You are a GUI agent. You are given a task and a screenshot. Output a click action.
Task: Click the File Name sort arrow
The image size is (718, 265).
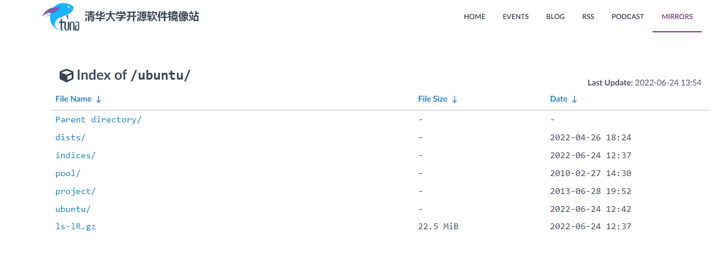(98, 99)
